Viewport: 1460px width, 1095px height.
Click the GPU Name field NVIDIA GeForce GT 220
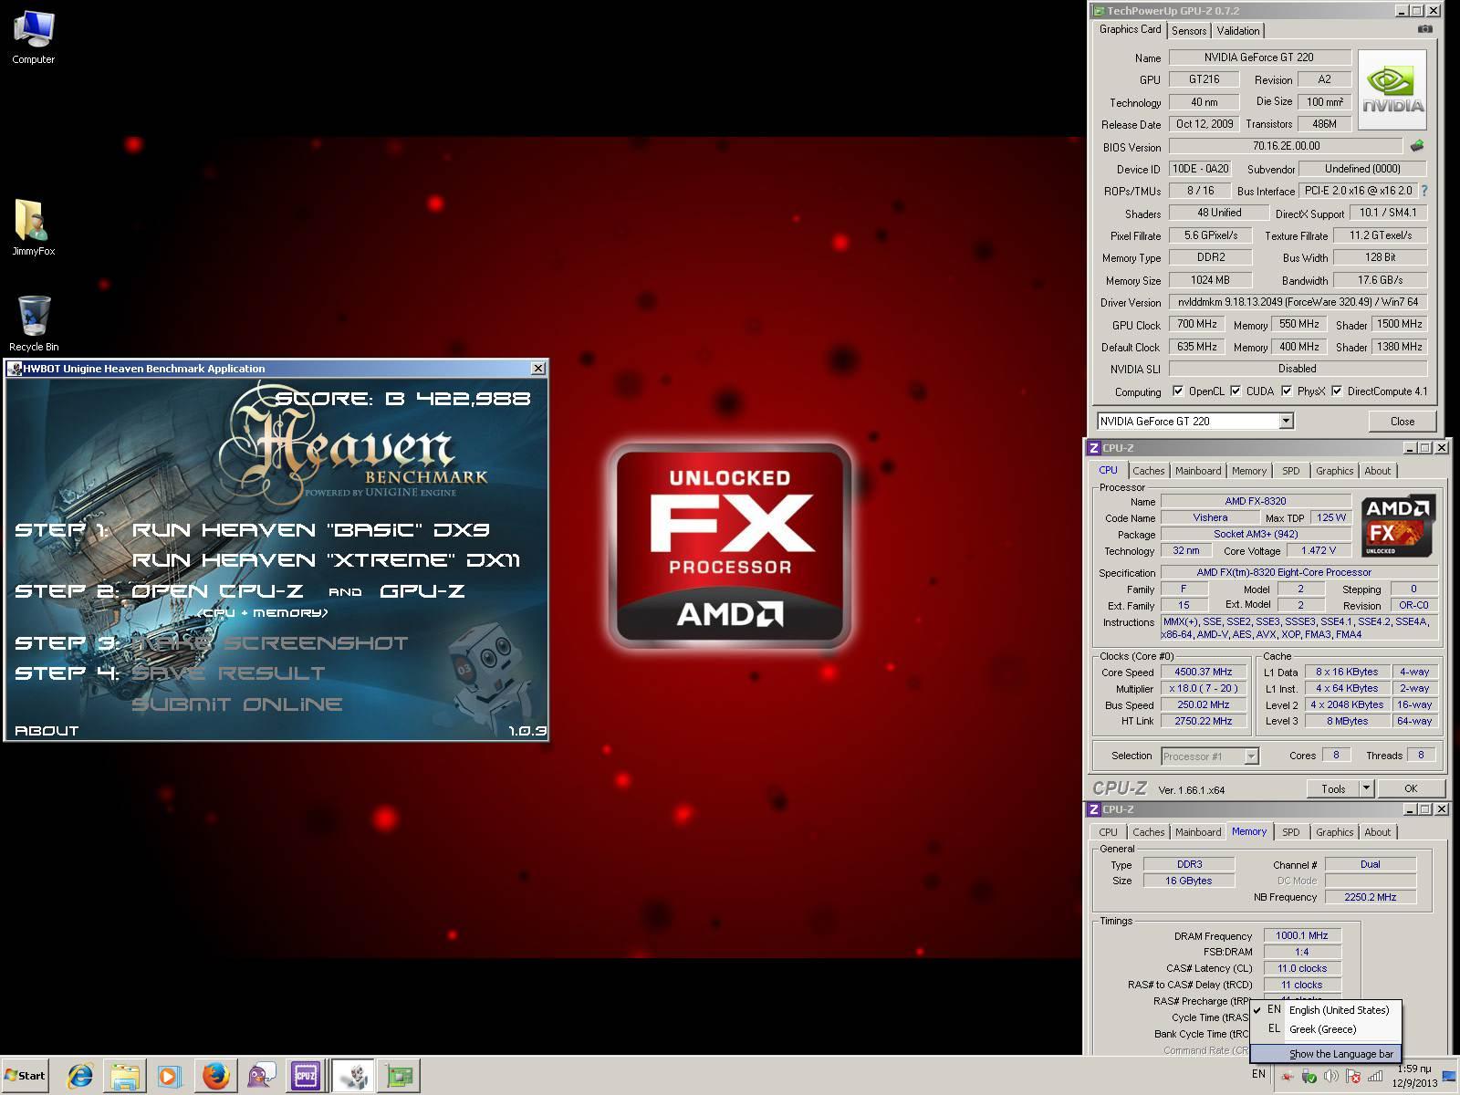tap(1259, 57)
